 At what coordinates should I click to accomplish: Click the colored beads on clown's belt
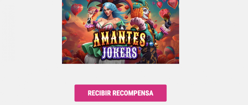coord(151,44)
